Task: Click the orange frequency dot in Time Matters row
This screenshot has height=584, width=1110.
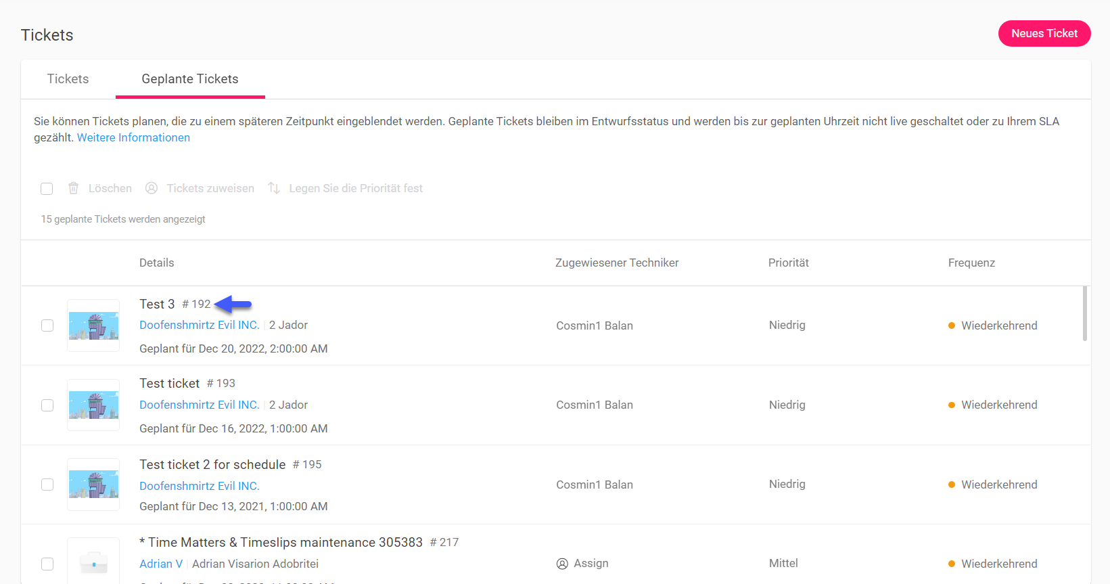Action: tap(952, 564)
